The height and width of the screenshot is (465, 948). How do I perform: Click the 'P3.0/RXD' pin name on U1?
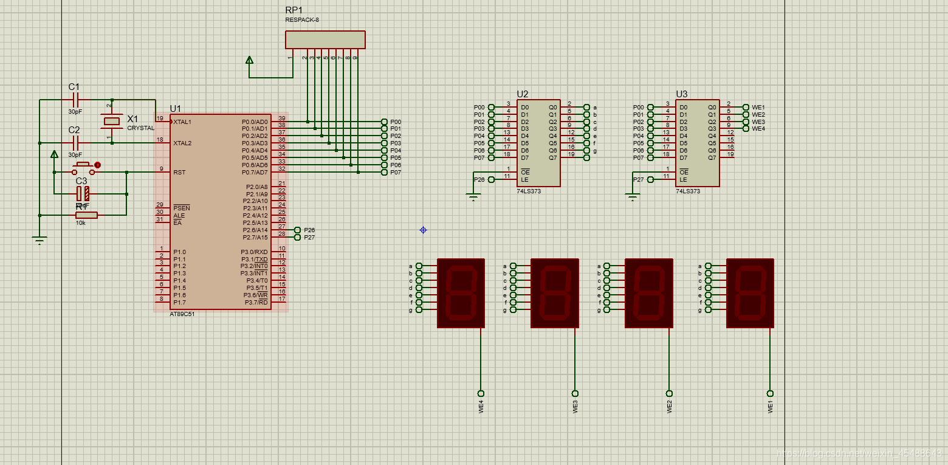255,252
